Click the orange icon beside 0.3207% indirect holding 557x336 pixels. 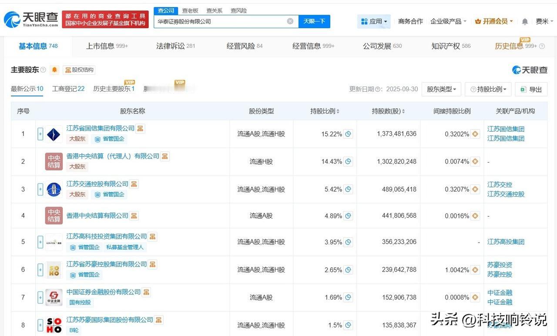pyautogui.click(x=475, y=189)
